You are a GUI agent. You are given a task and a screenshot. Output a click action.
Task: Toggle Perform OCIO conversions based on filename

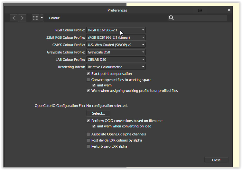tap(88, 121)
